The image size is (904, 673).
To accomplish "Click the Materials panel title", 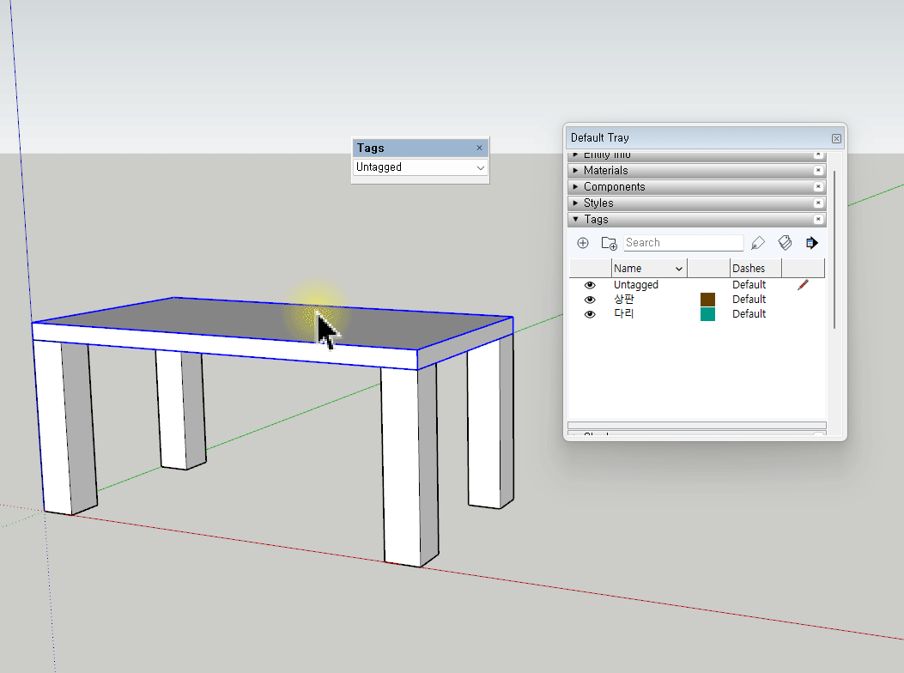I will tap(605, 170).
